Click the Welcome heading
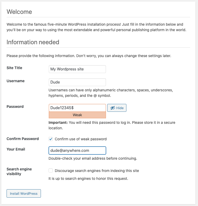 pyautogui.click(x=19, y=12)
